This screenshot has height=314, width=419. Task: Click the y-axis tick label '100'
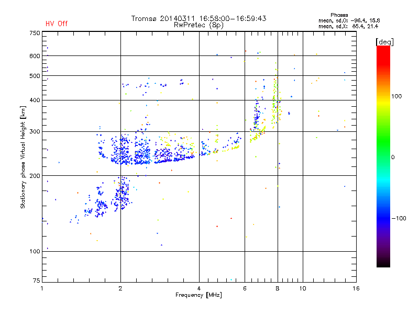click(35, 251)
